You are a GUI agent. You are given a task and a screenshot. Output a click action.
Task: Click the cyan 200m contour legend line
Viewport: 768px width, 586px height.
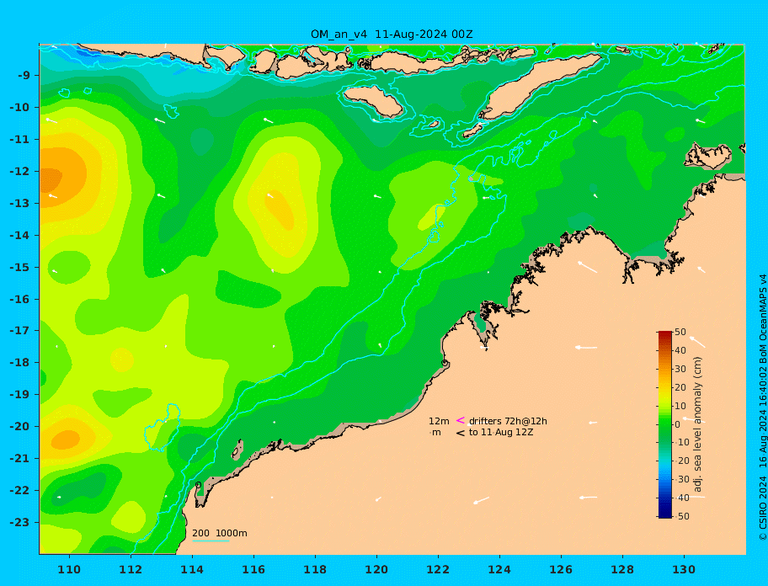coord(211,541)
